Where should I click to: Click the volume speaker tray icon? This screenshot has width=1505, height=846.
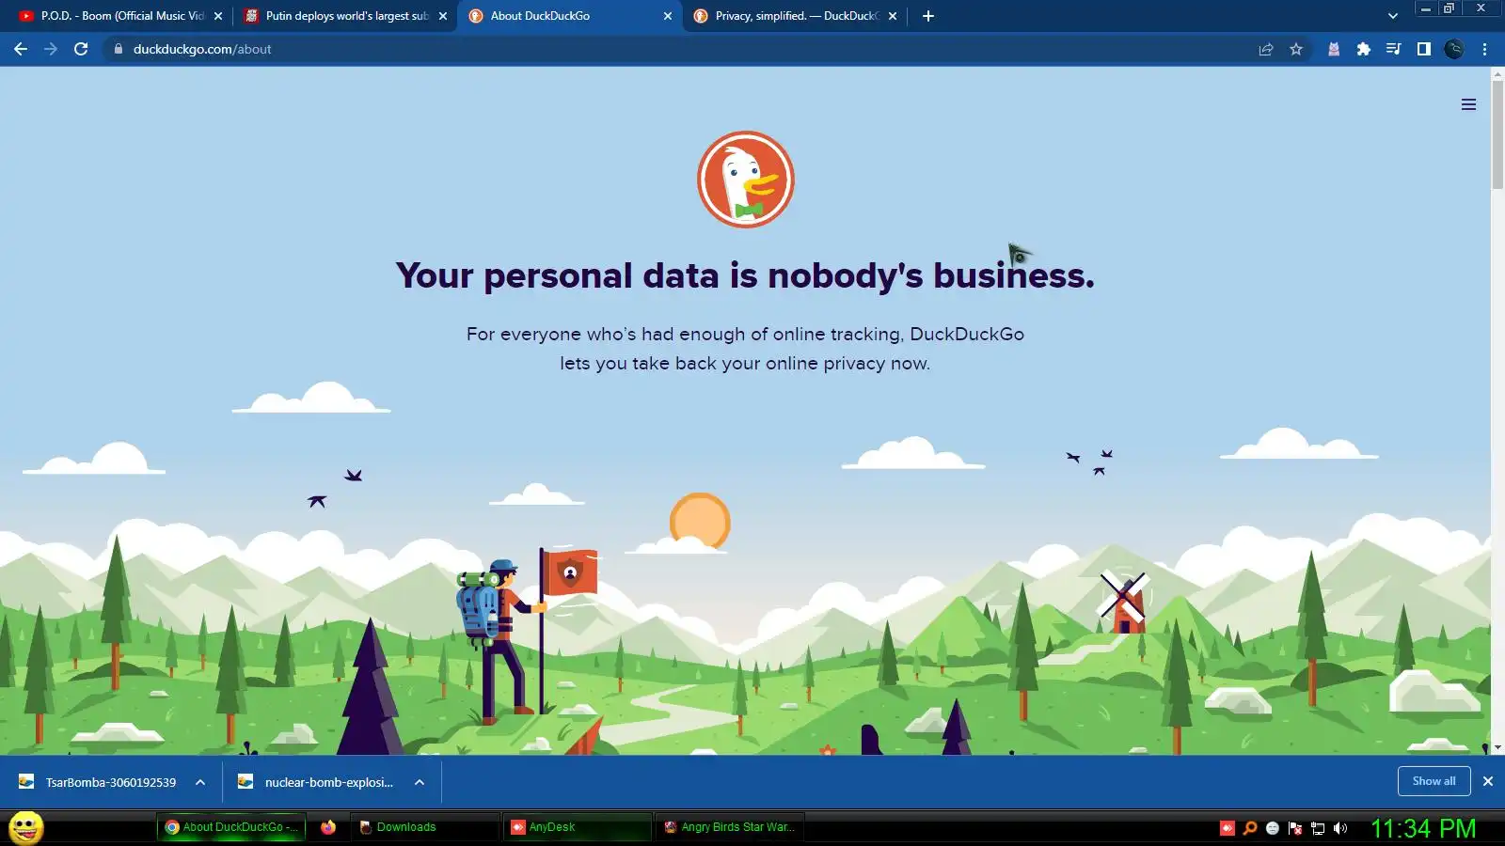click(1340, 828)
